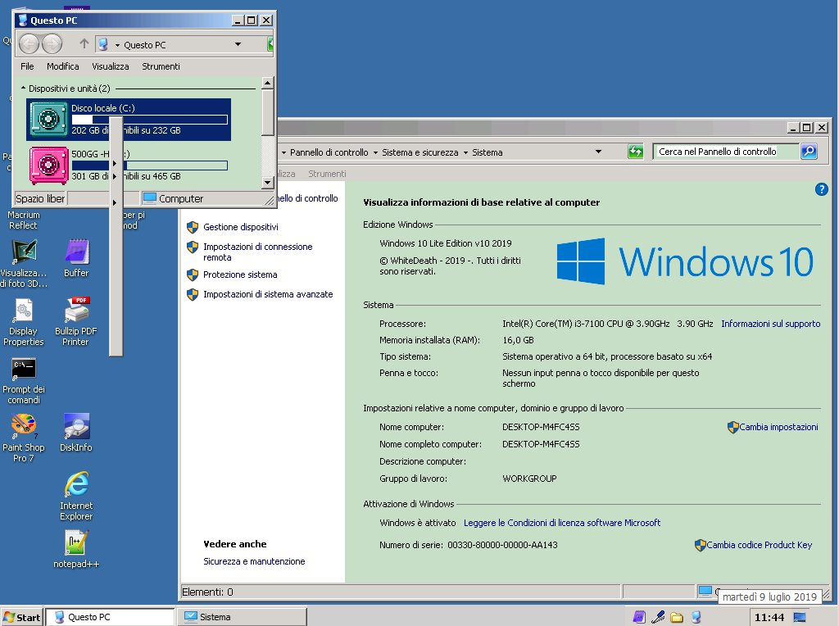Screen dimensions: 839x626
Task: Open the notepad++ desktop icon
Action: point(76,549)
